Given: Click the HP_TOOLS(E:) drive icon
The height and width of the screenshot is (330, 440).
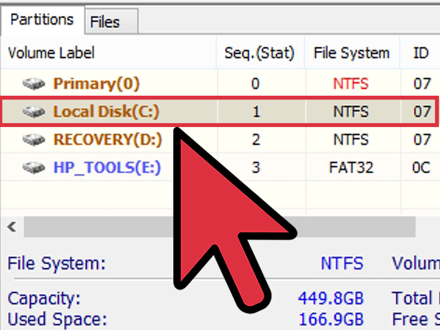Looking at the screenshot, I should [x=34, y=168].
